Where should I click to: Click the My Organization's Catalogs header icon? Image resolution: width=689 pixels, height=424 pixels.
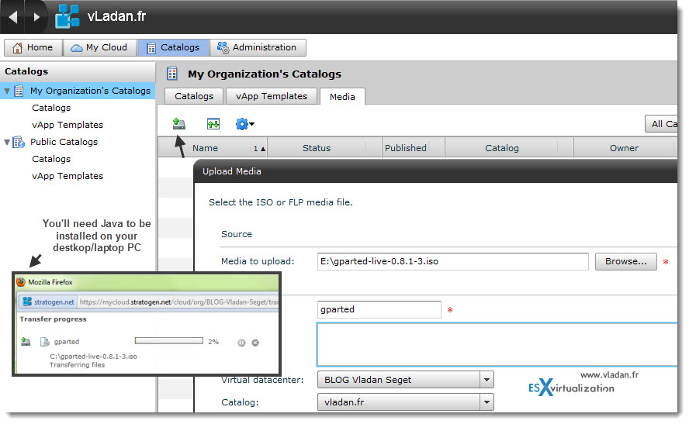tap(172, 74)
